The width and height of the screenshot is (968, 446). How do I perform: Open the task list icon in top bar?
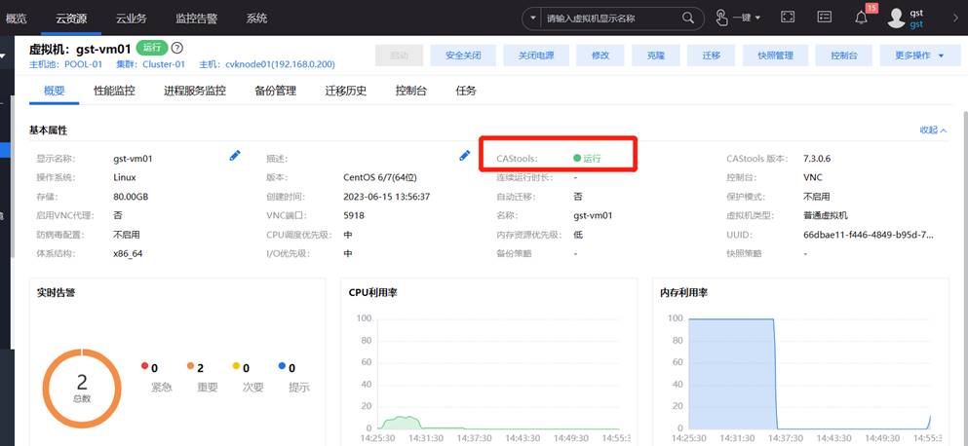pos(824,18)
